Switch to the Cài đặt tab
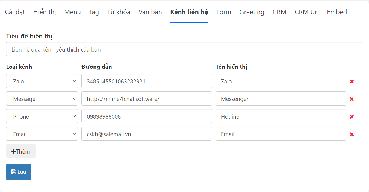The height and width of the screenshot is (192, 369). point(15,12)
